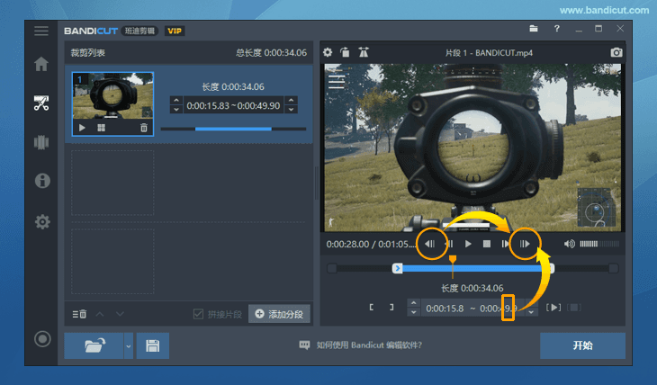Image resolution: width=657 pixels, height=385 pixels.
Task: Delete segment 1 with the trash icon
Action: click(144, 128)
